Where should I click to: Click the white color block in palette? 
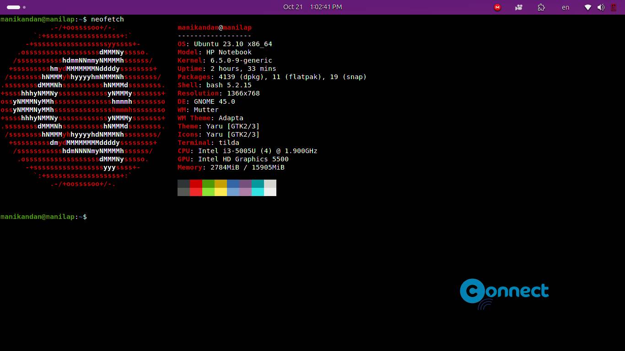270,192
